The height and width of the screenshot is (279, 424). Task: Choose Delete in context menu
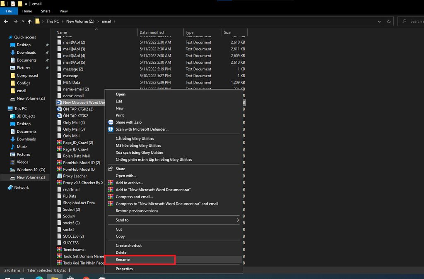pos(121,252)
